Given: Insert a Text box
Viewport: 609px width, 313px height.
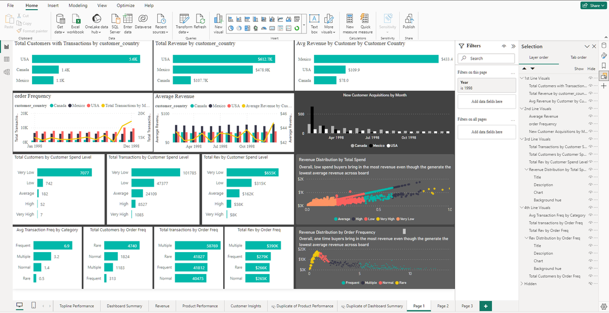Looking at the screenshot, I should [314, 24].
